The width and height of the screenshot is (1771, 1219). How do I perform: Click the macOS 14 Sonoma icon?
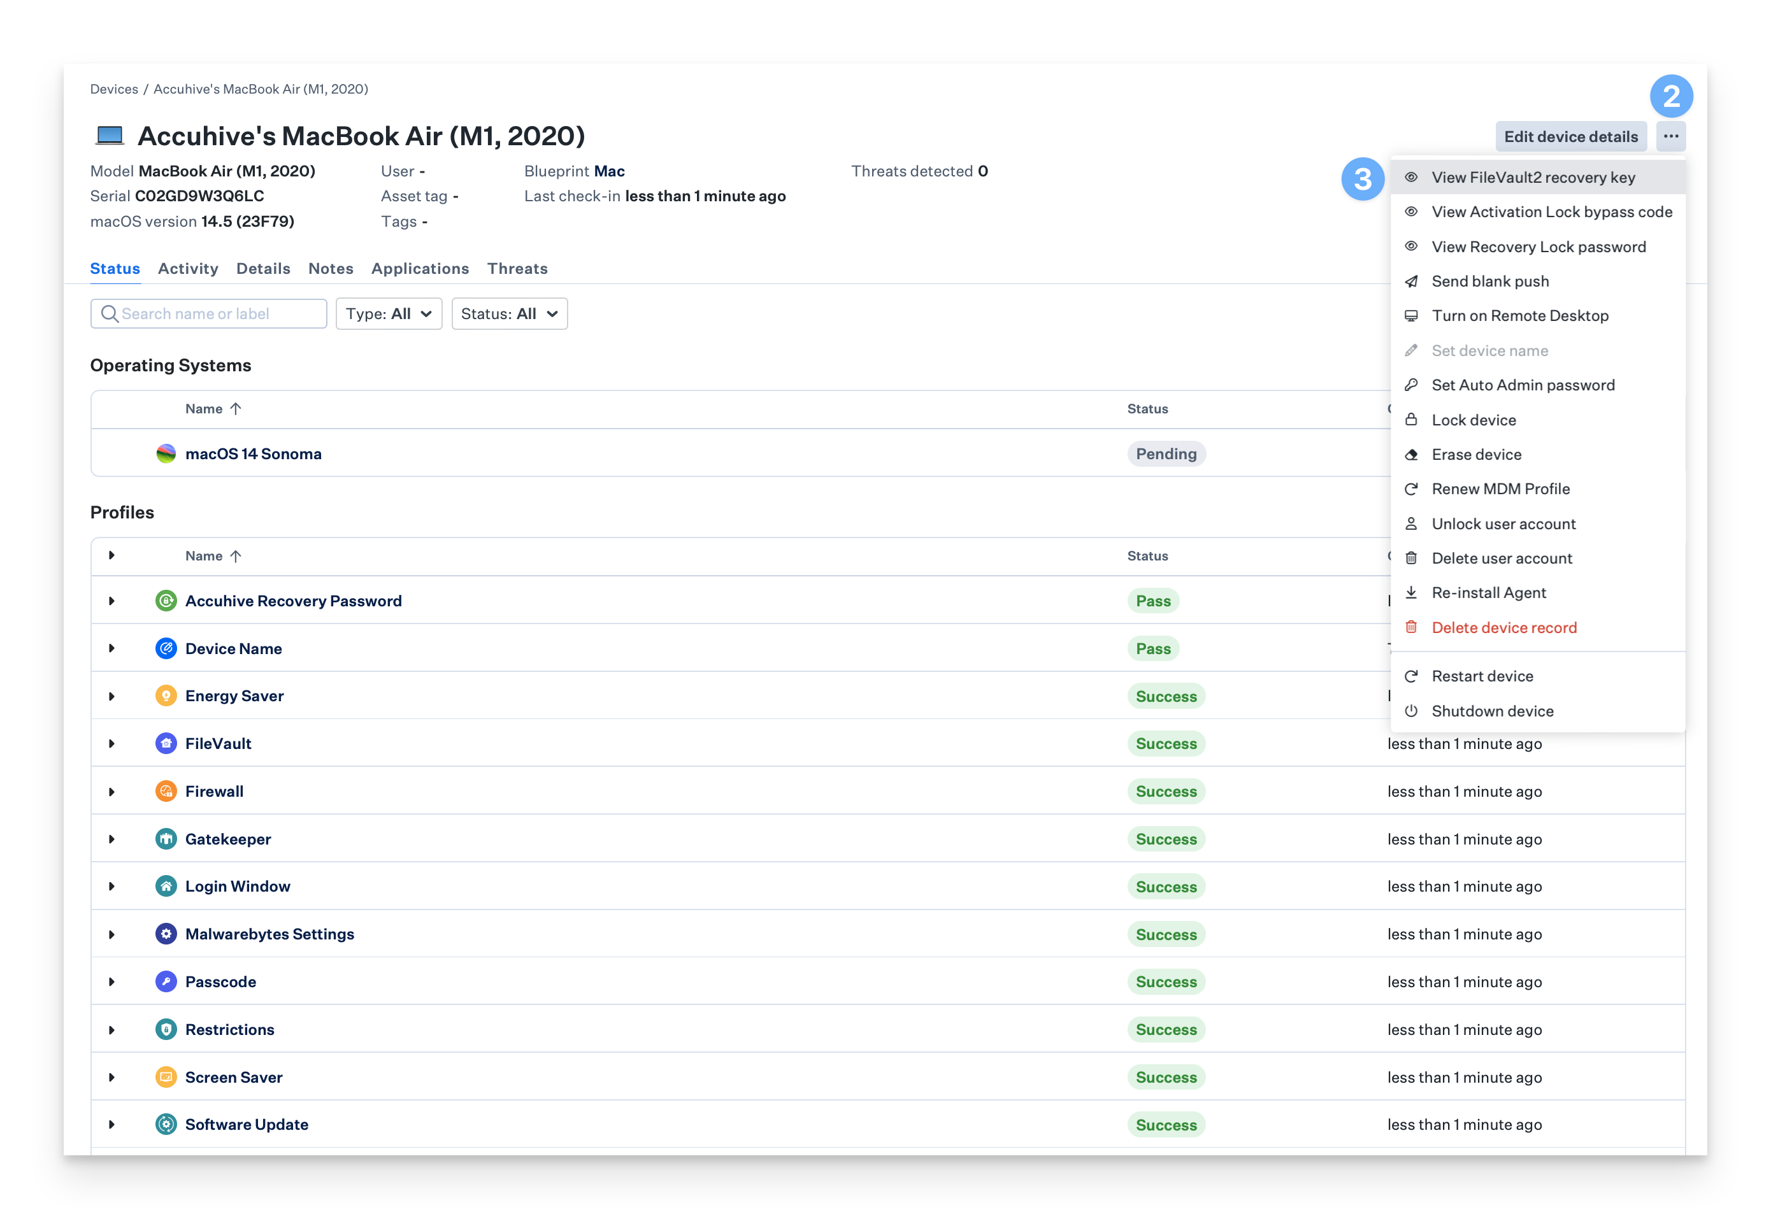166,453
